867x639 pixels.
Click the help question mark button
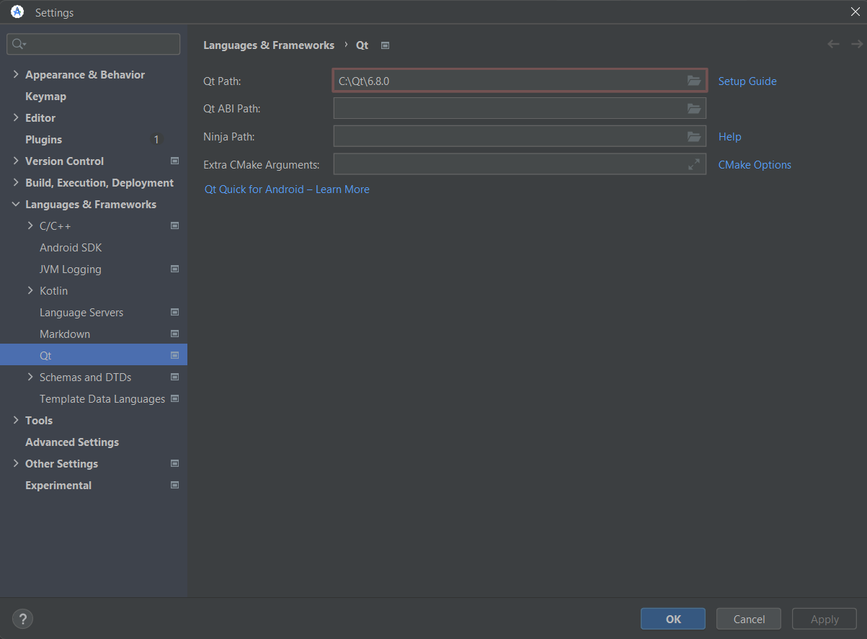[x=22, y=618]
